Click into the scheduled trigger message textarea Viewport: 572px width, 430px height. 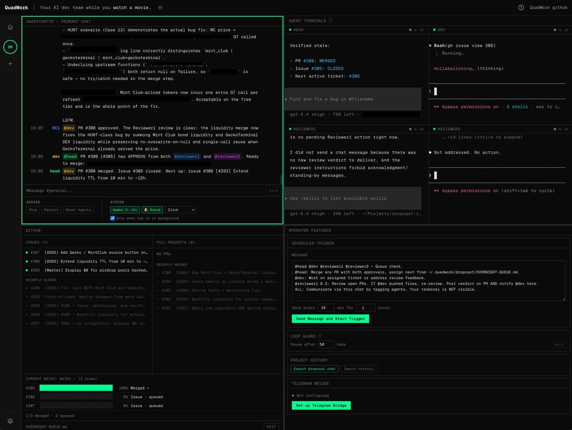[x=429, y=280]
